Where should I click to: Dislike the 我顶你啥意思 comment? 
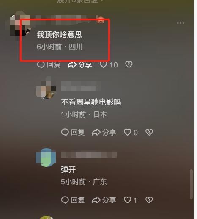(x=129, y=64)
